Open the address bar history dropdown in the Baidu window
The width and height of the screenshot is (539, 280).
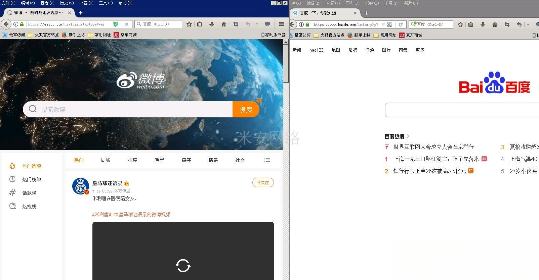[383, 24]
